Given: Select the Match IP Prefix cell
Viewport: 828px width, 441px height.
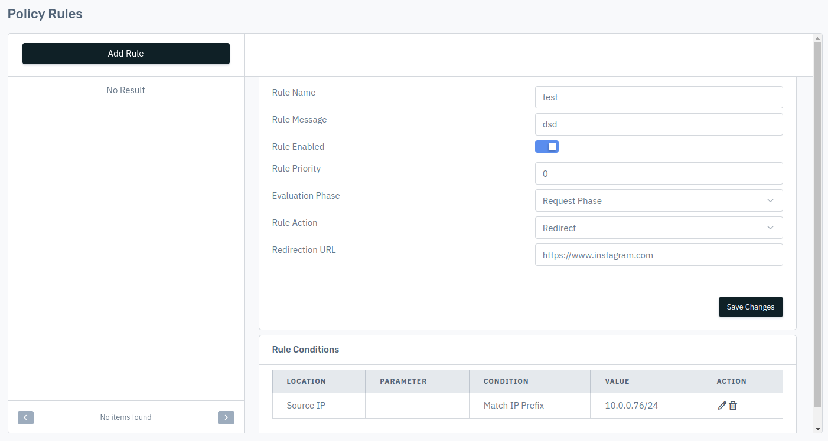Looking at the screenshot, I should pos(530,406).
